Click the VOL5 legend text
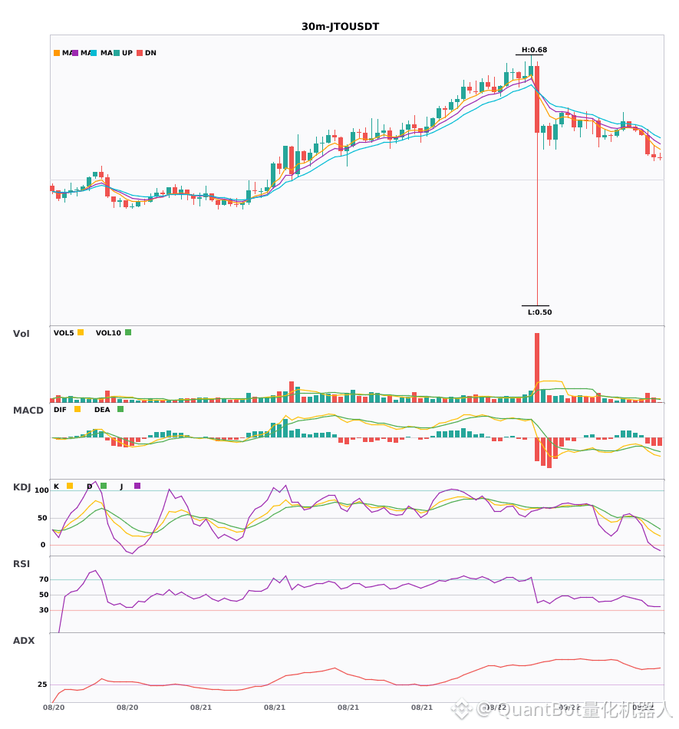 (64, 333)
